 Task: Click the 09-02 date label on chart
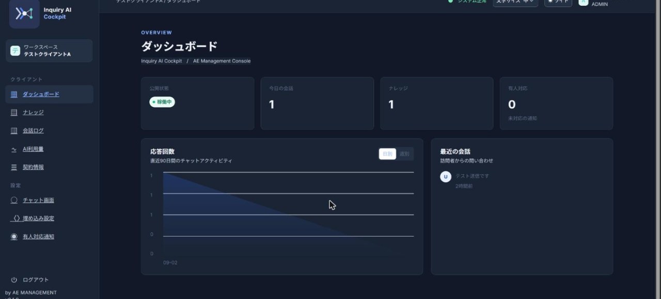click(170, 263)
